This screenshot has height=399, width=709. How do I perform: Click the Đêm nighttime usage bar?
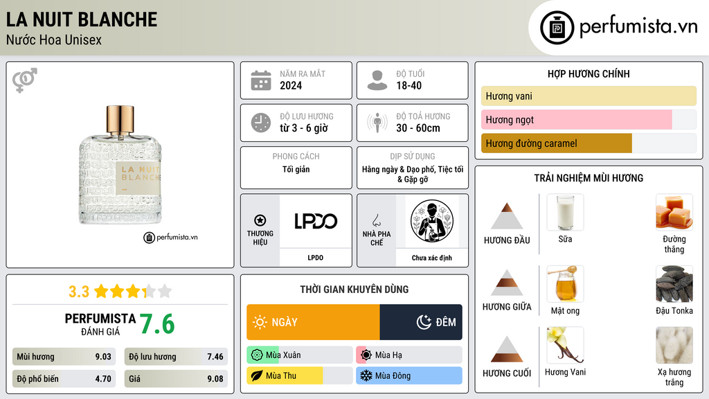[421, 322]
